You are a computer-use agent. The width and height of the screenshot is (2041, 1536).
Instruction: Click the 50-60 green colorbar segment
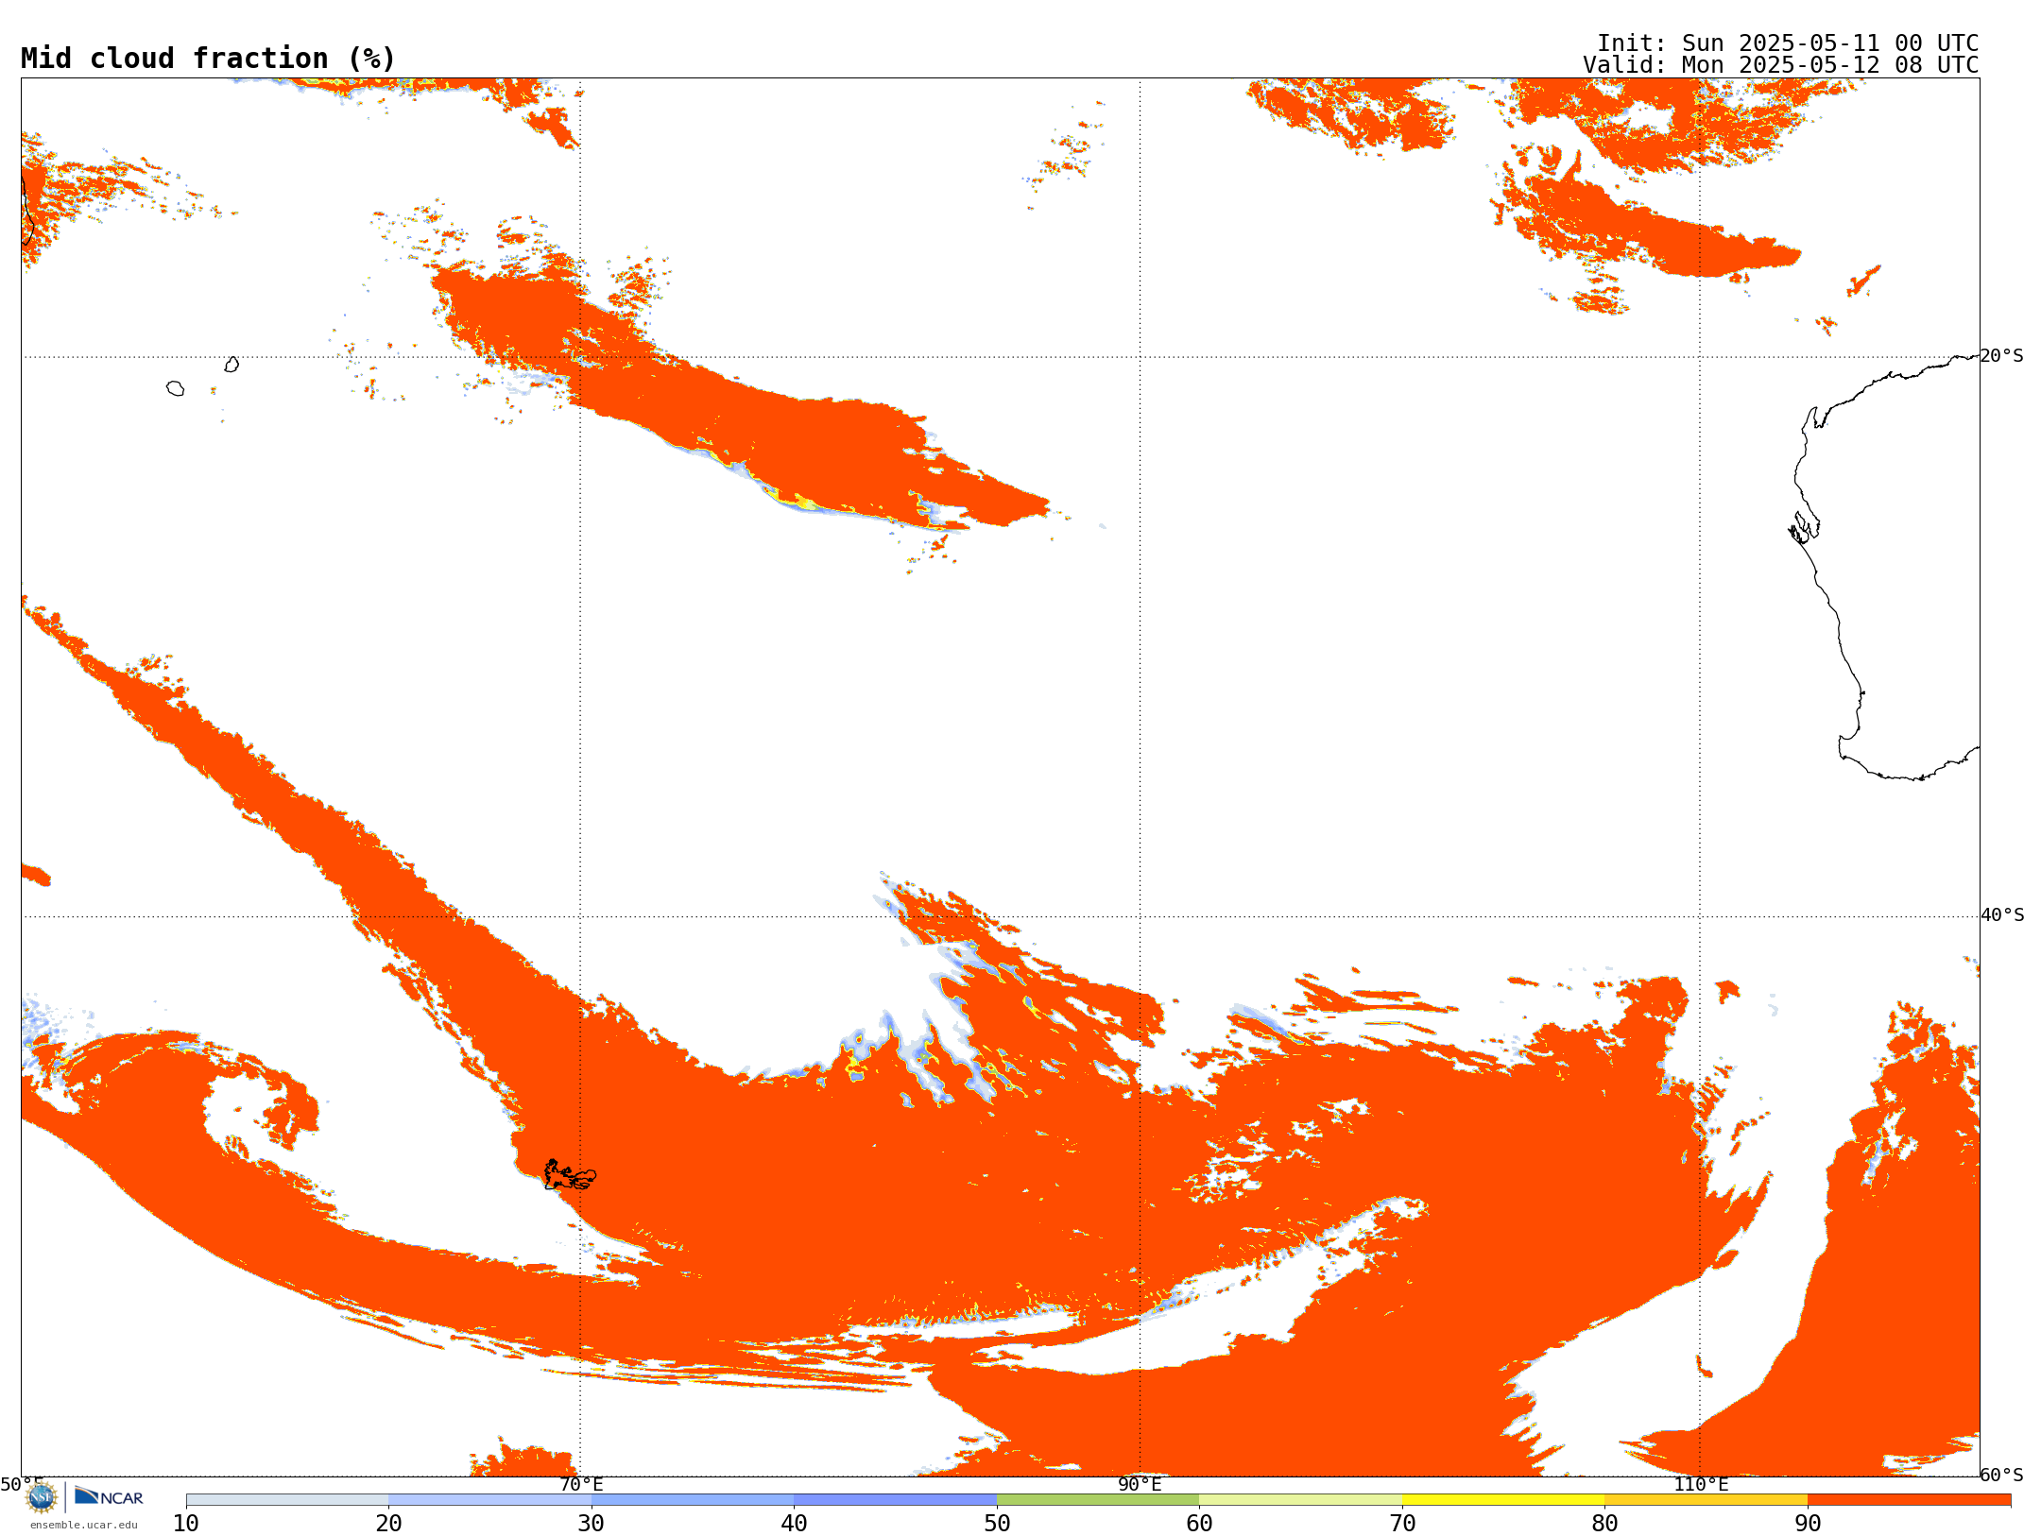(1098, 1500)
